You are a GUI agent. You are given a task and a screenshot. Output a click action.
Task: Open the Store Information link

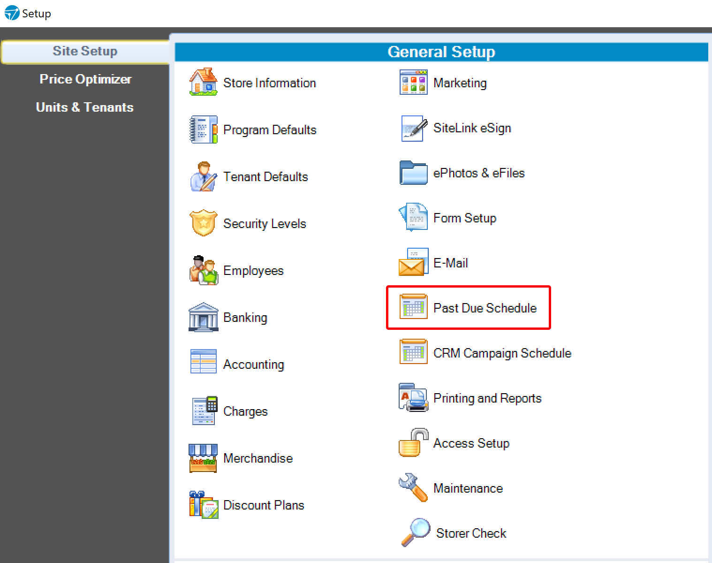coord(270,83)
